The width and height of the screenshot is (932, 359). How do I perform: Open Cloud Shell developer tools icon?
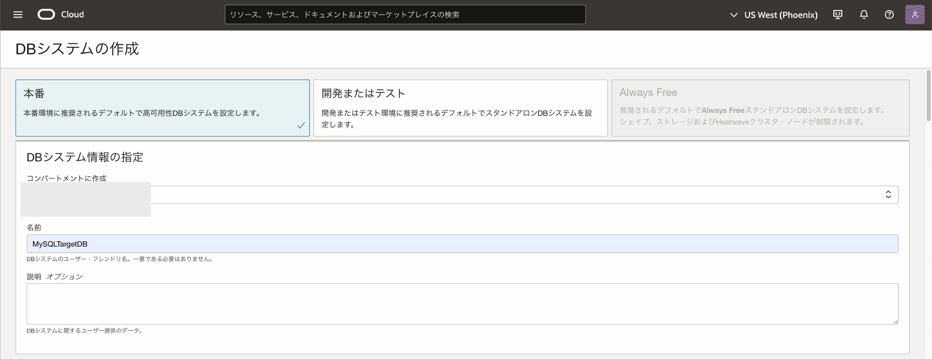(838, 15)
